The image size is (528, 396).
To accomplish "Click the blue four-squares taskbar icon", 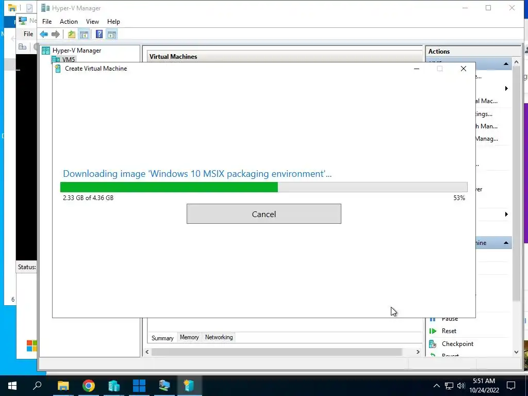I will tap(139, 386).
